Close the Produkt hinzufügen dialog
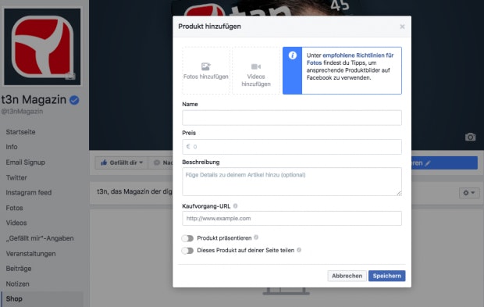The width and height of the screenshot is (484, 307). pos(402,27)
